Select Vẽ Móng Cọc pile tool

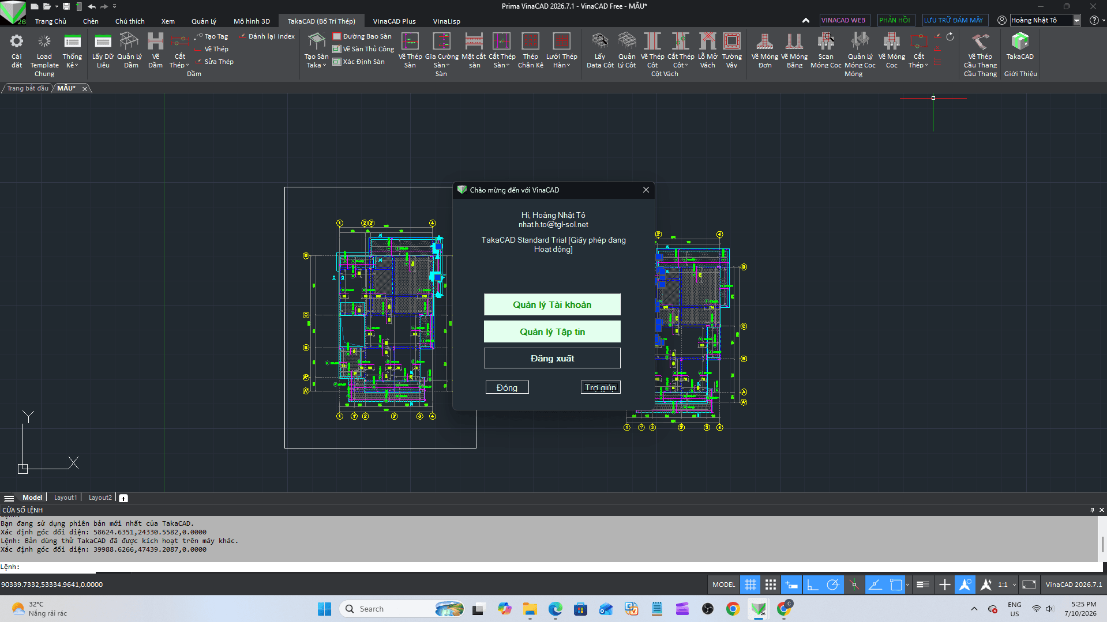892,51
